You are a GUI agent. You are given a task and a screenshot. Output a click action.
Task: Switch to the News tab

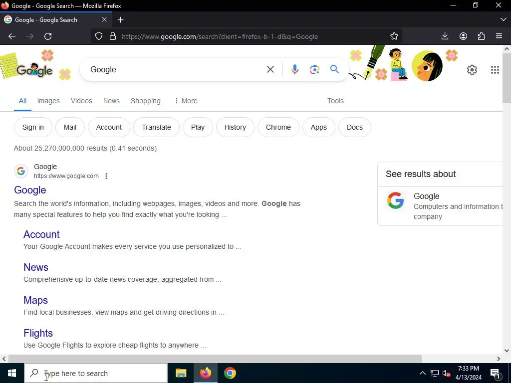click(x=111, y=101)
